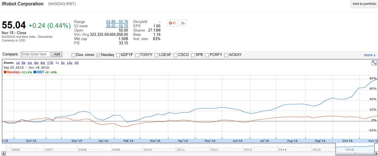Enable PCRFY comparison

(x=207, y=55)
